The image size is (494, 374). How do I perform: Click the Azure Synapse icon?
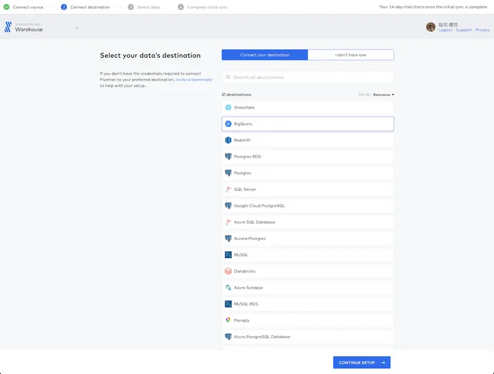pyautogui.click(x=228, y=288)
